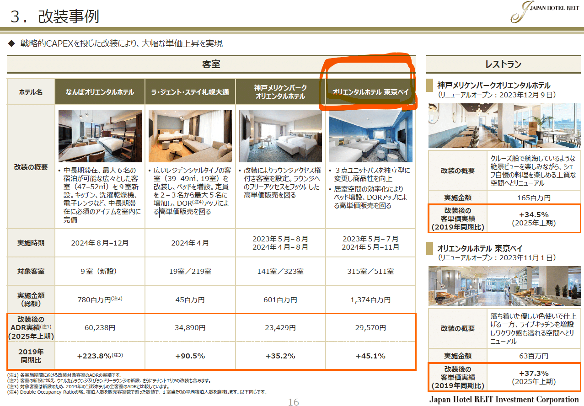Select the 601百万円 amount cell
Image resolution: width=584 pixels, height=406 pixels.
pos(280,300)
